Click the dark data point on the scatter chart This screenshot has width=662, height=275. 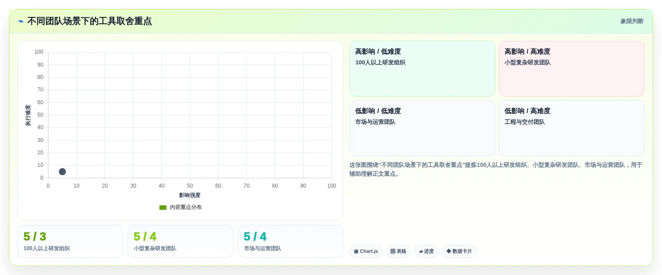[62, 172]
